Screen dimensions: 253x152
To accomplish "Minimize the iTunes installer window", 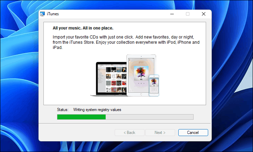I will [x=172, y=14].
